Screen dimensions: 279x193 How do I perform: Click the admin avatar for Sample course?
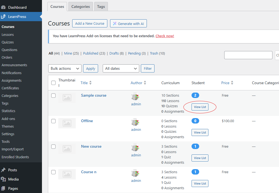click(x=136, y=97)
